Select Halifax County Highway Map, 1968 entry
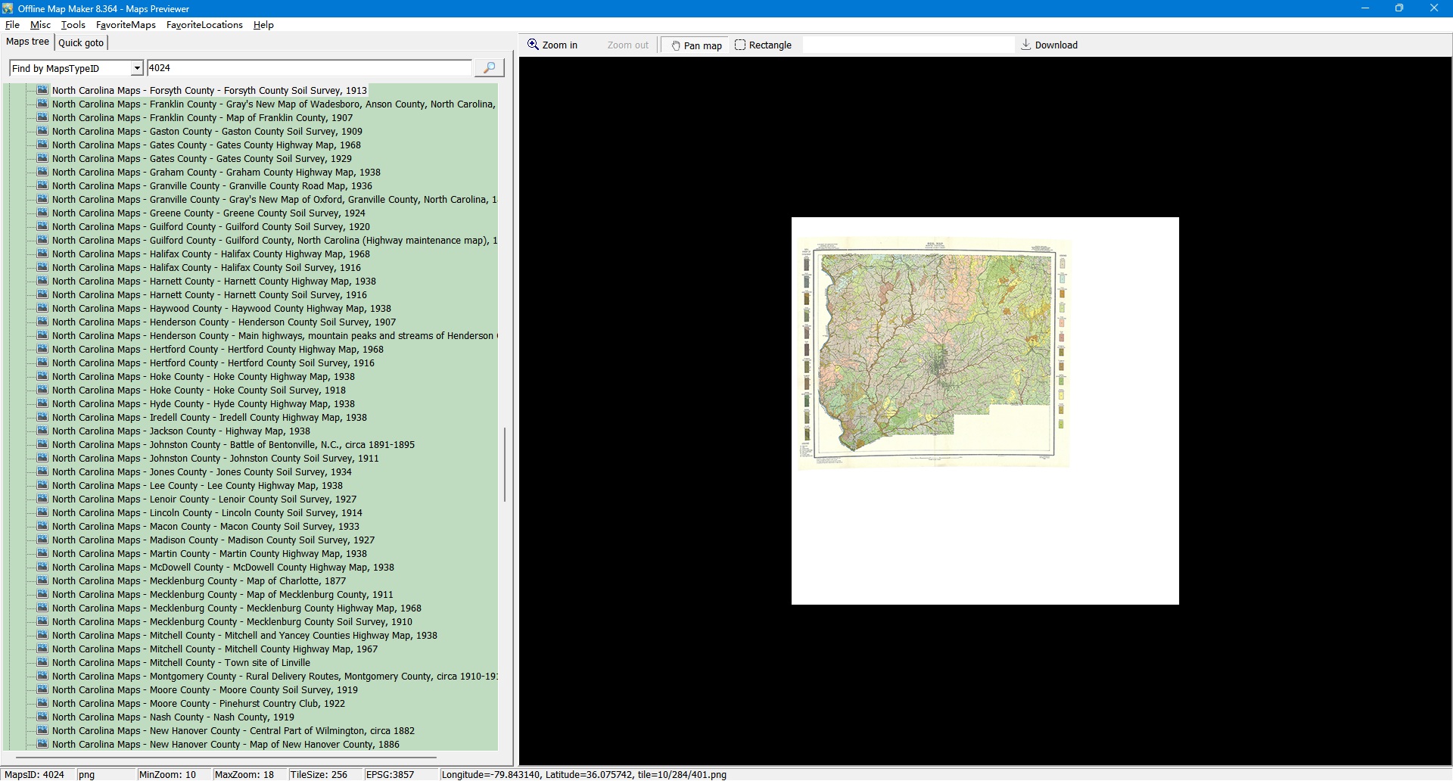The height and width of the screenshot is (781, 1453). [210, 254]
